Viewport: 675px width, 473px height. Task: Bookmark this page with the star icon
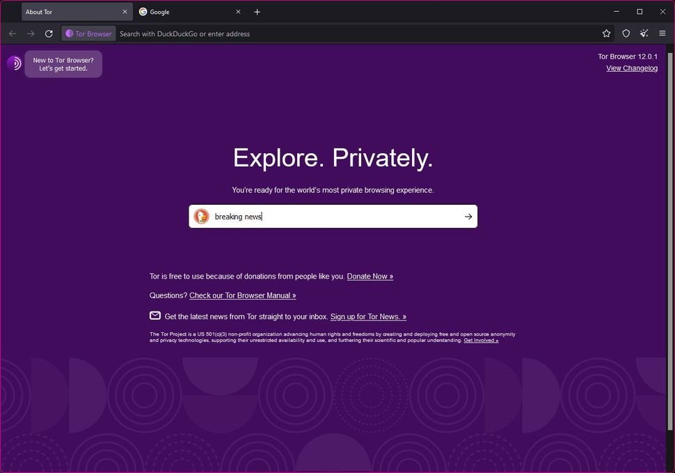click(x=607, y=33)
